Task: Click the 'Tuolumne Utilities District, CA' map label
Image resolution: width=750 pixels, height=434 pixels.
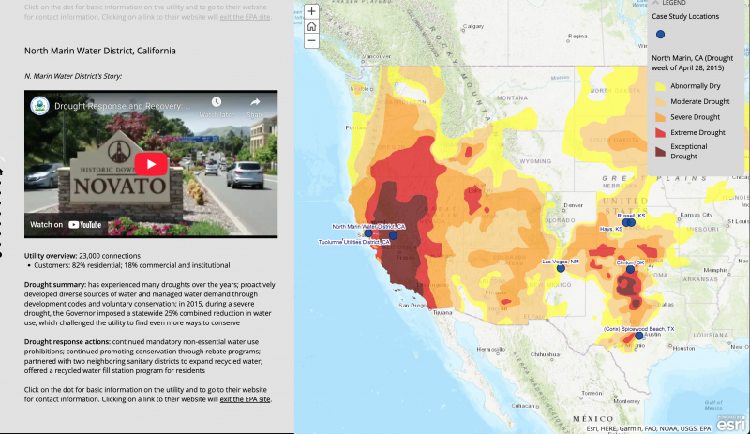Action: [354, 242]
